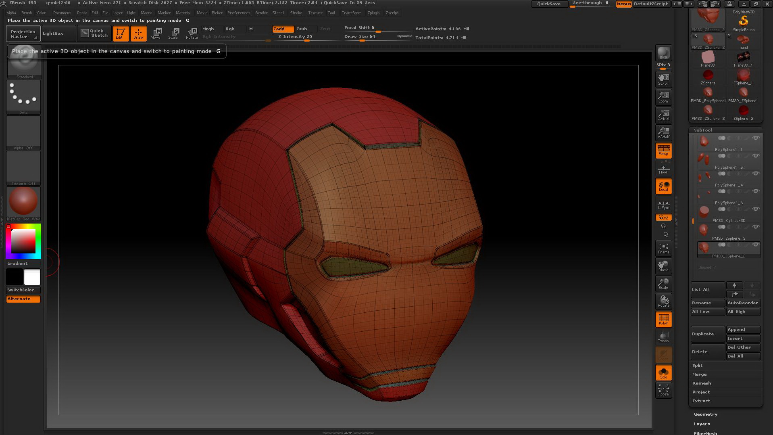Click Append subtool button

pos(743,330)
